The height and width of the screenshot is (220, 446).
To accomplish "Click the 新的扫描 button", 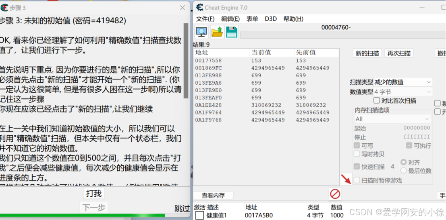I will point(367,53).
